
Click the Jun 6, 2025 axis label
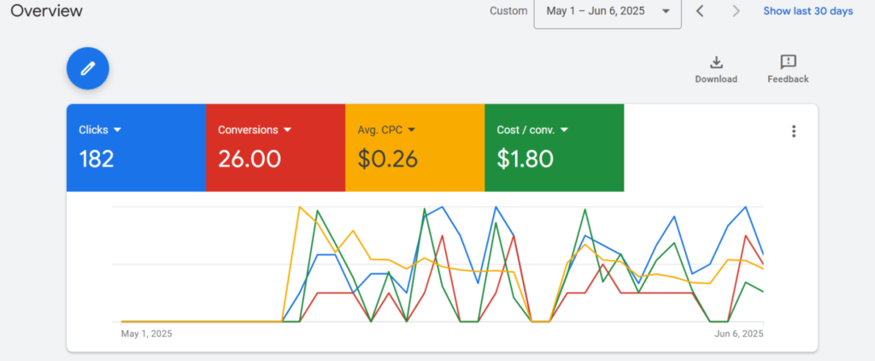pos(739,335)
